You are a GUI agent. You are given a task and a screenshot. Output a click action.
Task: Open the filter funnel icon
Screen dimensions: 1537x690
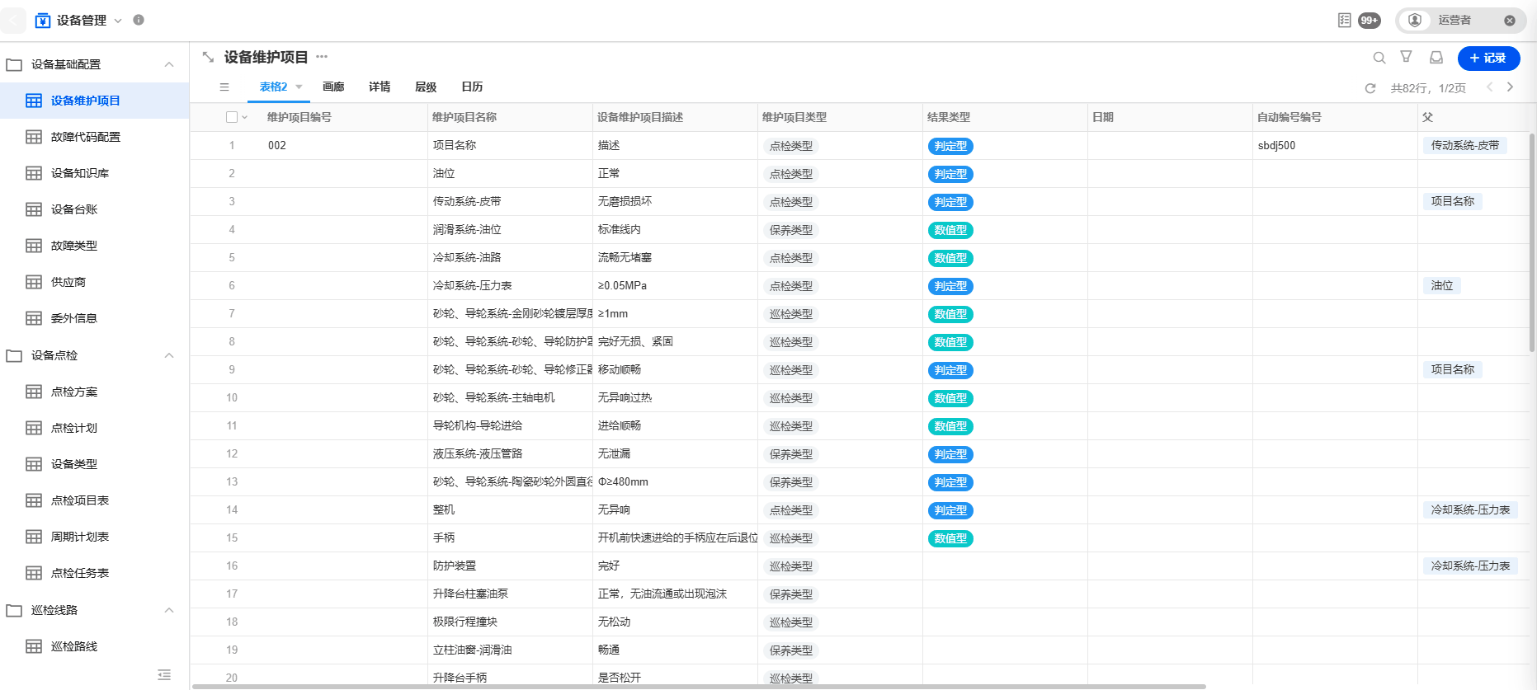click(1406, 57)
